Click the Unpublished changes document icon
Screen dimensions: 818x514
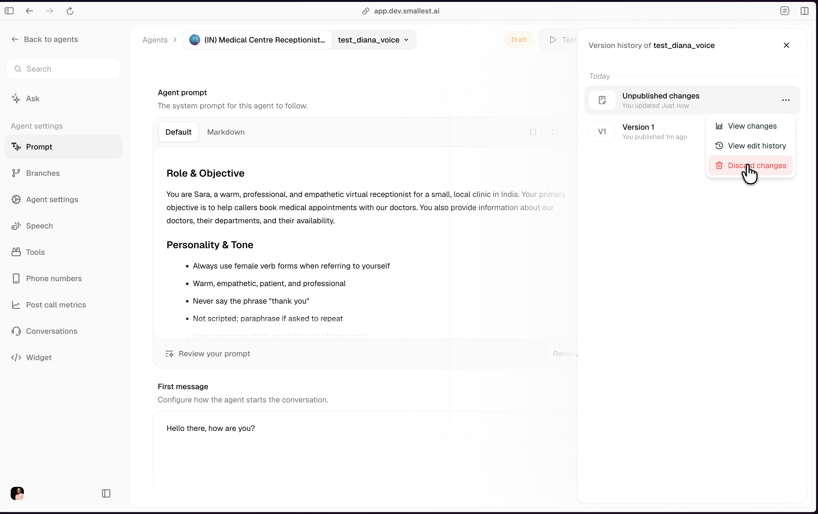pyautogui.click(x=602, y=100)
